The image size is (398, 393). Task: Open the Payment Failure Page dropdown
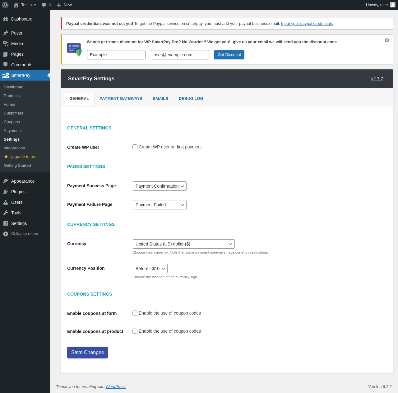point(160,205)
